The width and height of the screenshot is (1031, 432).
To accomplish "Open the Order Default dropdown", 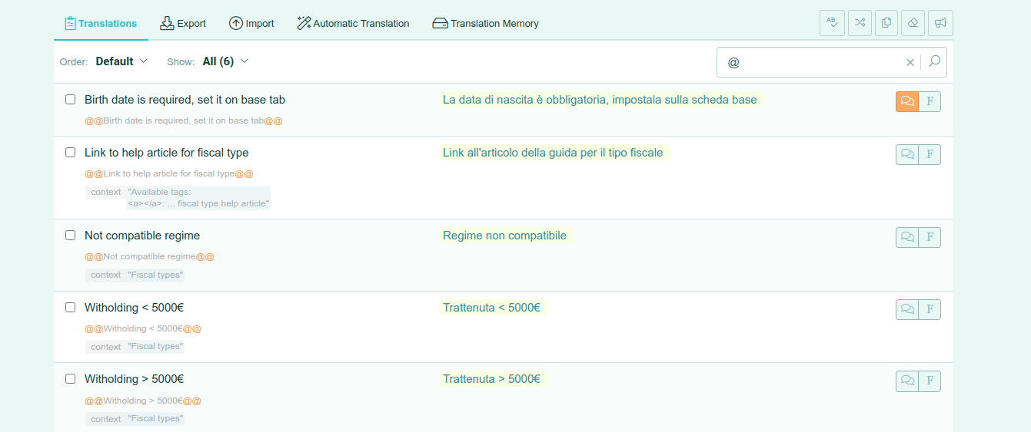I will click(x=121, y=61).
